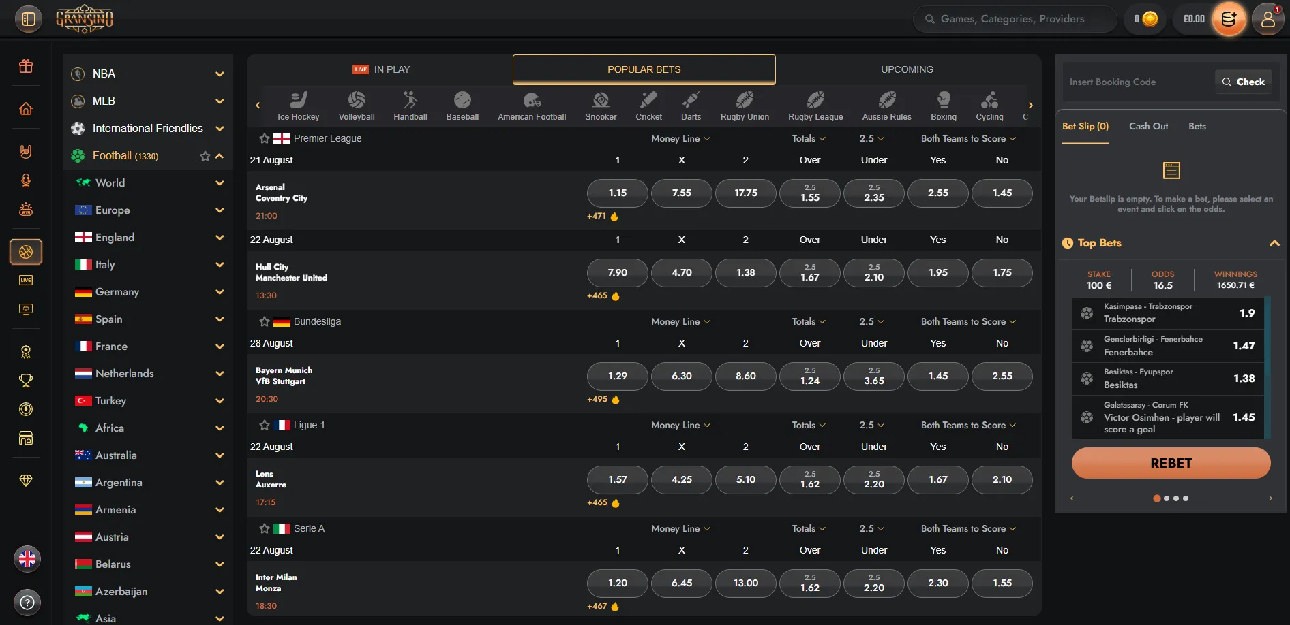Switch to the IN PLAY tab
1290x625 pixels.
pyautogui.click(x=381, y=69)
